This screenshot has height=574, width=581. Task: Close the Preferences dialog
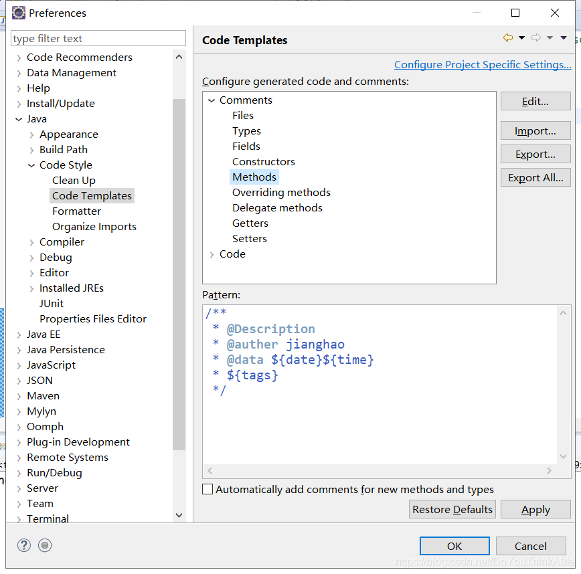tap(554, 13)
